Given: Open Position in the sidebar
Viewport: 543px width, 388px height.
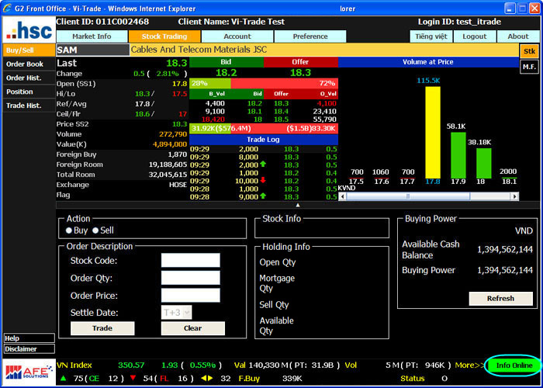Looking at the screenshot, I should tap(29, 92).
